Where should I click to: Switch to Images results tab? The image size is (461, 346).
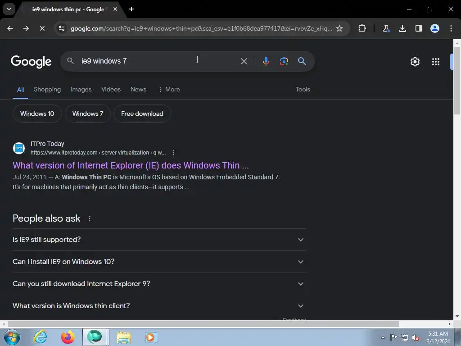pos(81,90)
